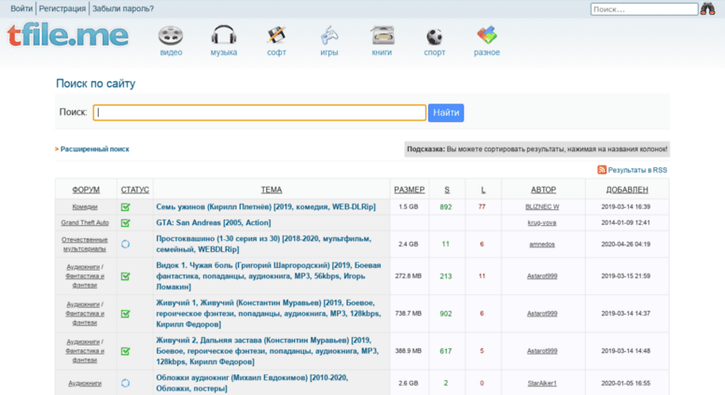The image size is (725, 395).
Task: Sort results by АВТОР column
Action: click(543, 190)
